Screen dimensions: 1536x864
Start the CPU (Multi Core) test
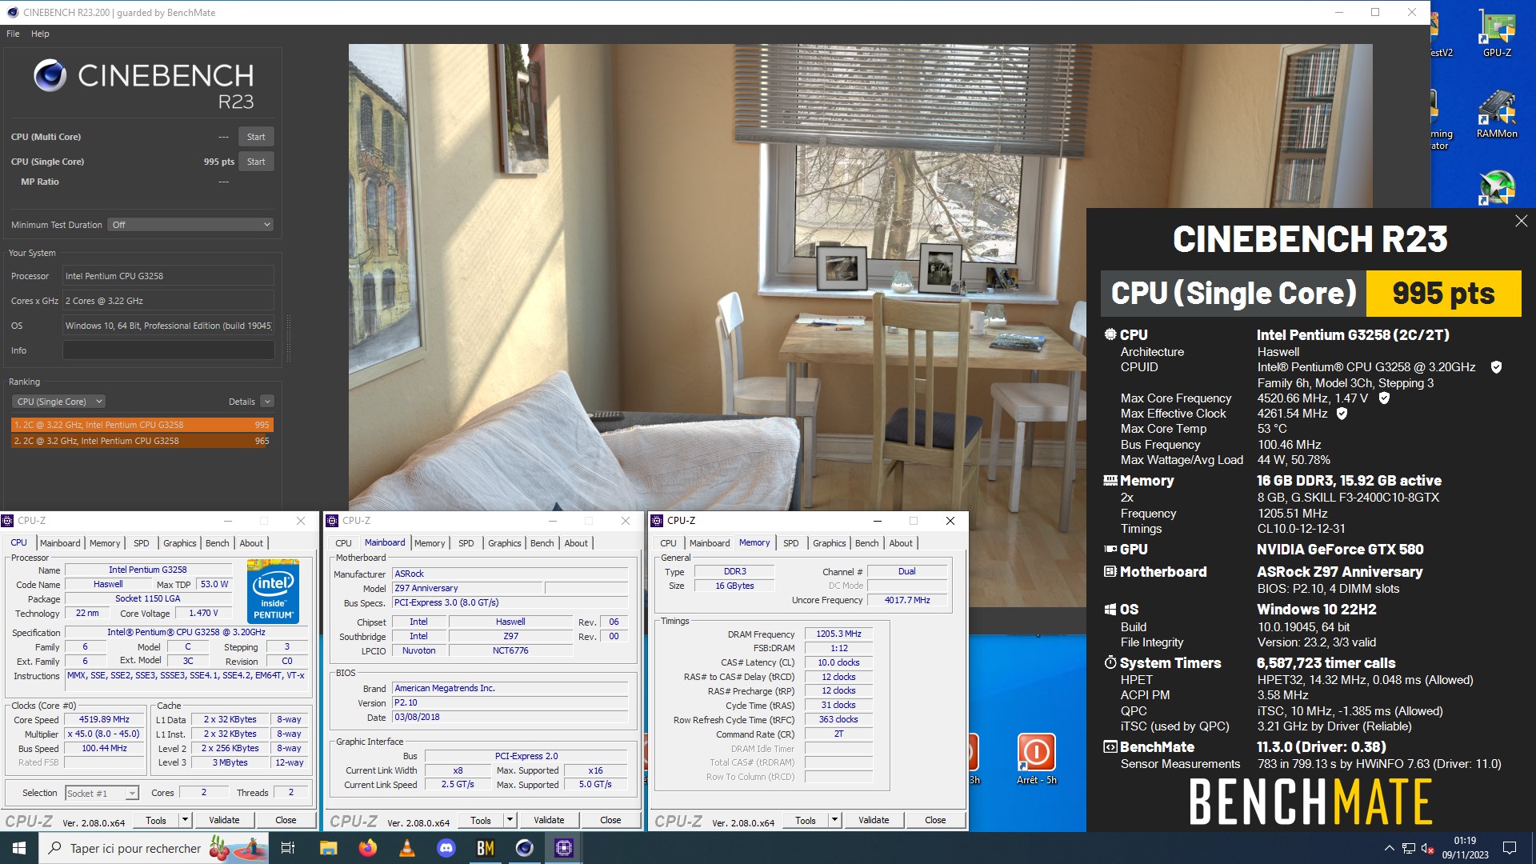256,137
